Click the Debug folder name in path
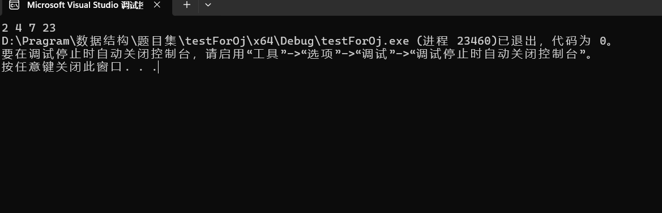This screenshot has height=213, width=662. (297, 41)
